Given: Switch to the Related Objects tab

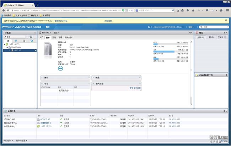Looking at the screenshot, I should [x=68, y=37].
